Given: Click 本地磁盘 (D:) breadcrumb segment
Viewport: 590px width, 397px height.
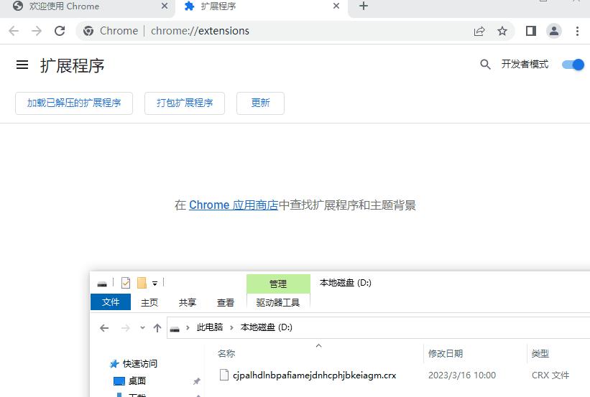Looking at the screenshot, I should tap(266, 327).
